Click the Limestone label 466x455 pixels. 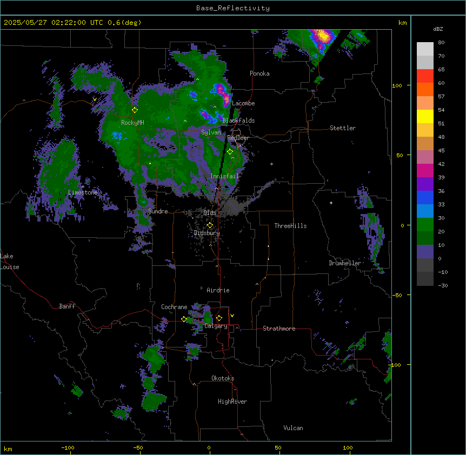tap(83, 192)
